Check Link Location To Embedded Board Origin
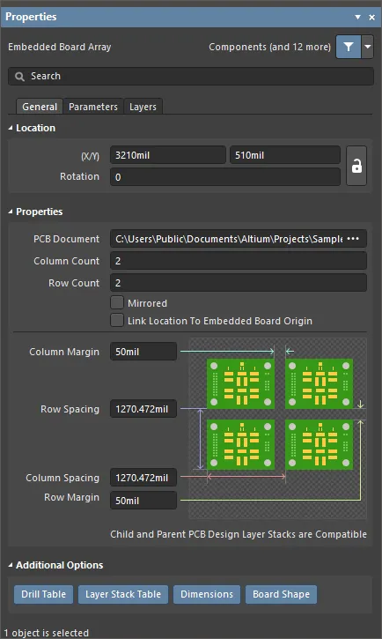 117,320
